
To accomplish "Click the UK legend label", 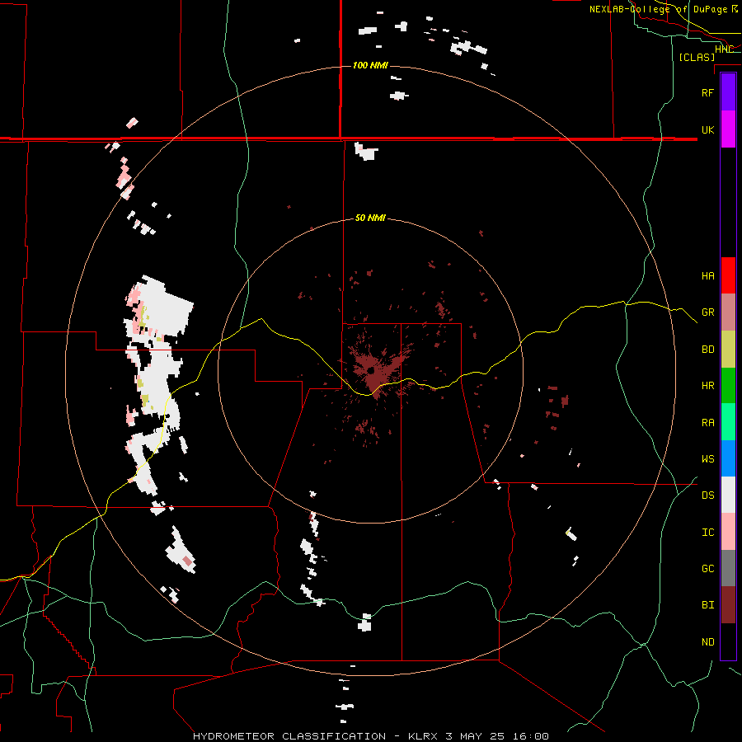I will coord(707,129).
